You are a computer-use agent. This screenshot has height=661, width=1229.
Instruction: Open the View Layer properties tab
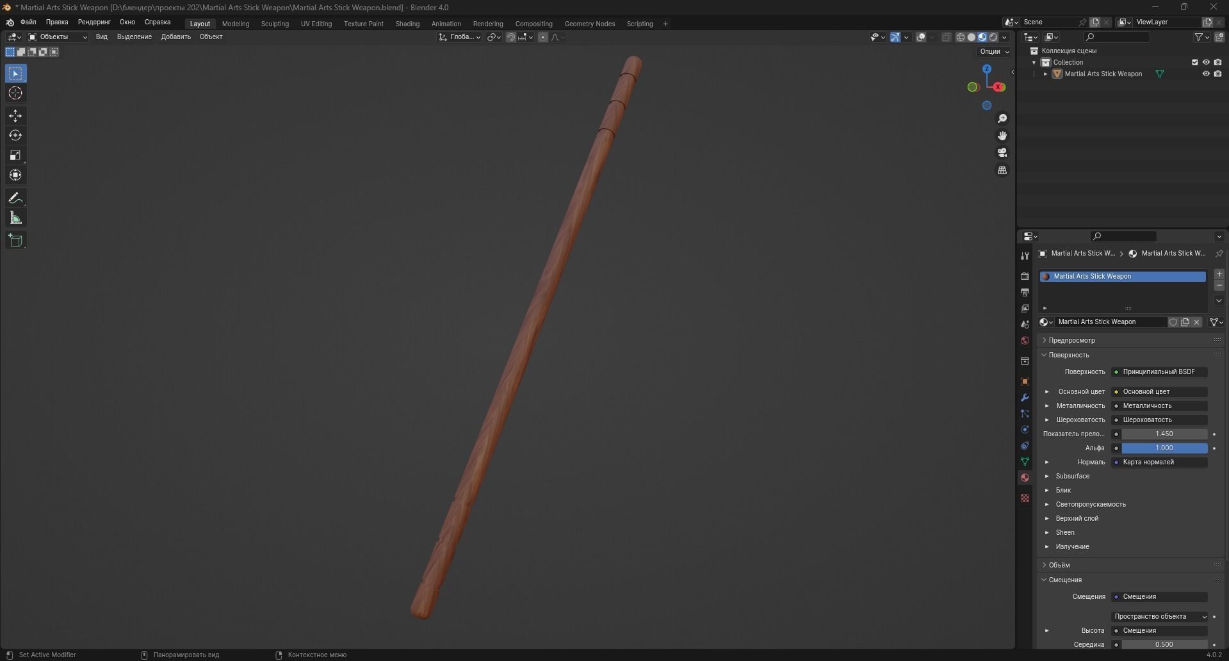(x=1025, y=308)
